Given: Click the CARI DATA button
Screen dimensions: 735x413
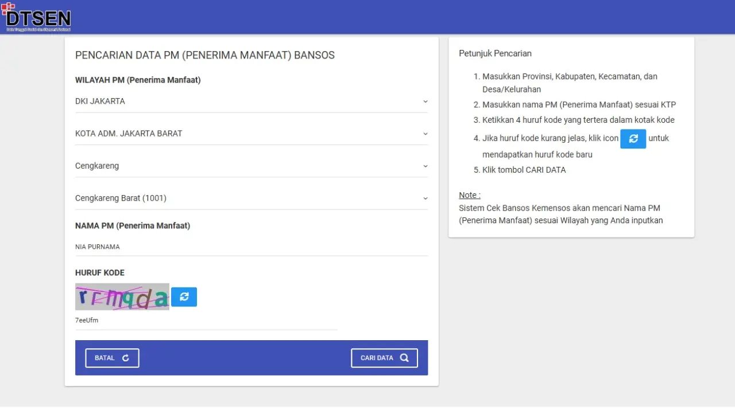Looking at the screenshot, I should (x=384, y=358).
